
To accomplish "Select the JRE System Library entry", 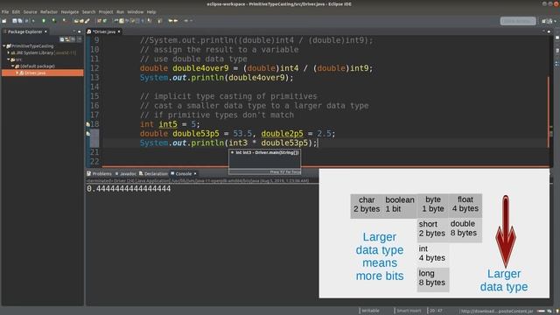I will (43, 52).
